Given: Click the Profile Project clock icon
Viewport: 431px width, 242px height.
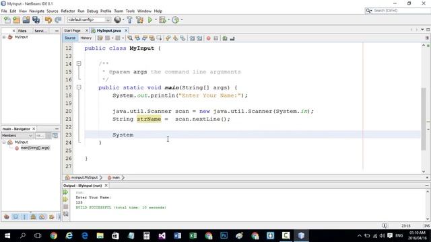Looking at the screenshot, I should pos(175,19).
